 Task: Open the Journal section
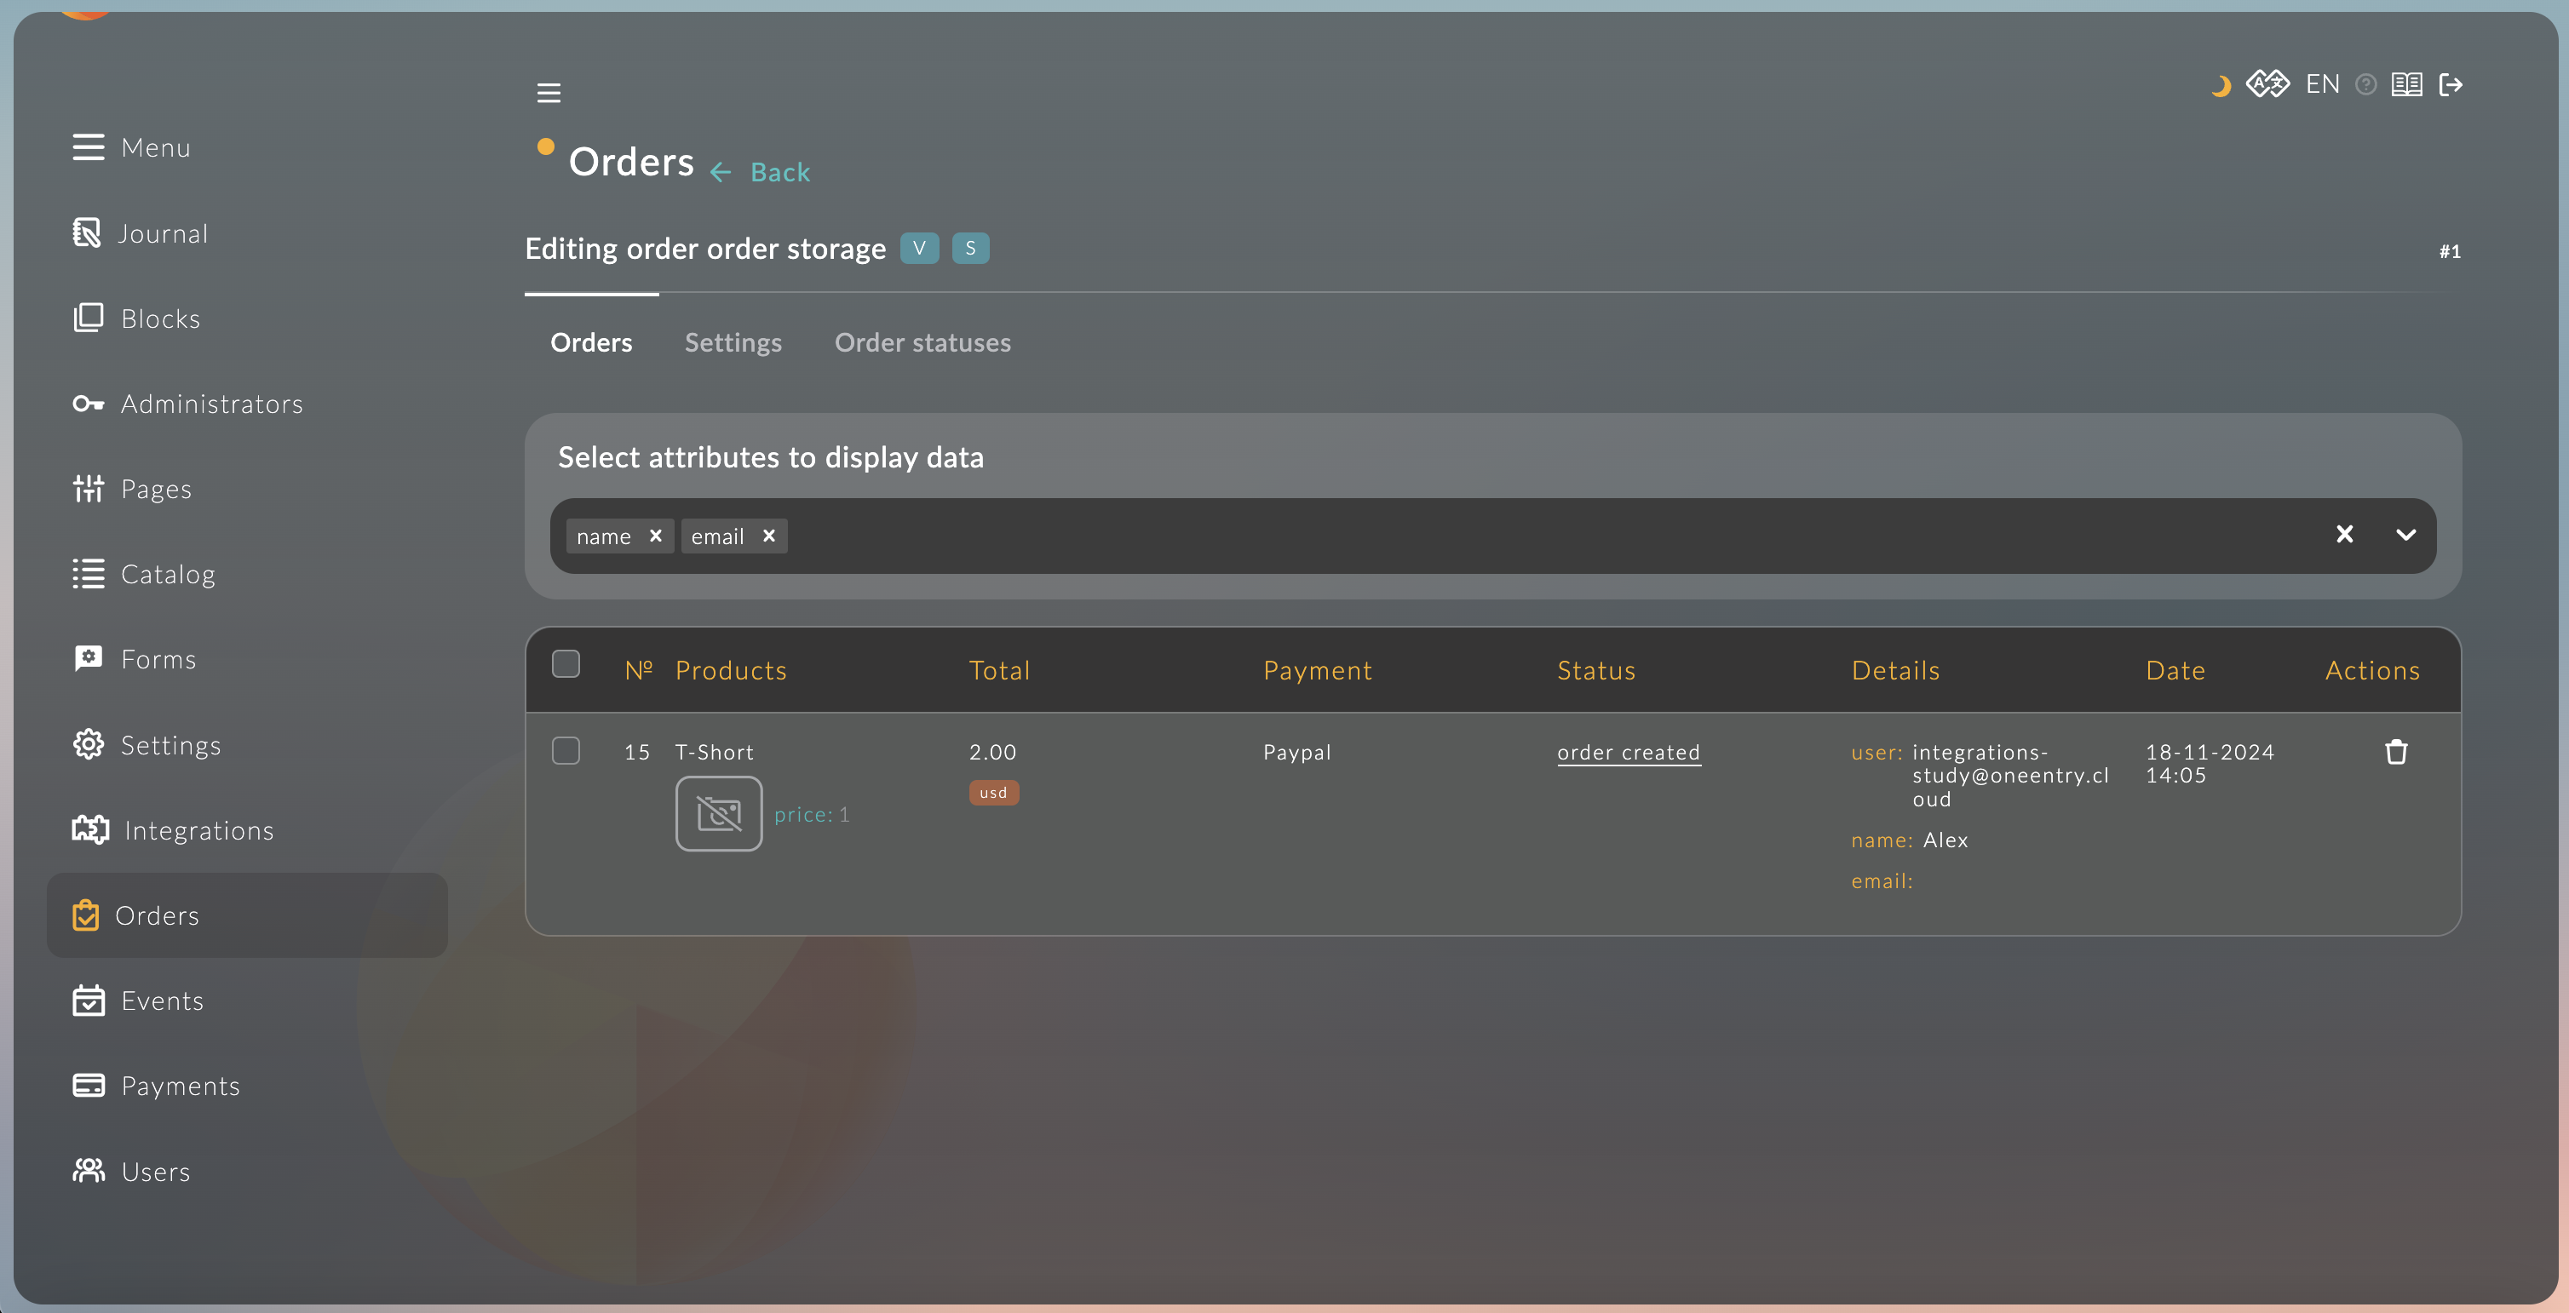(164, 233)
